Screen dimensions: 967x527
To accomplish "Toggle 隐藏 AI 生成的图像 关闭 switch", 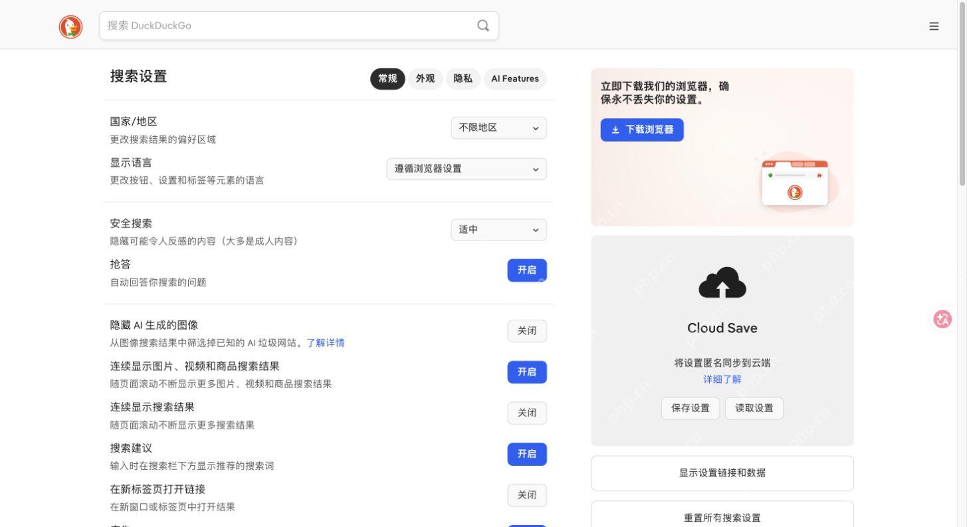I will [x=527, y=331].
